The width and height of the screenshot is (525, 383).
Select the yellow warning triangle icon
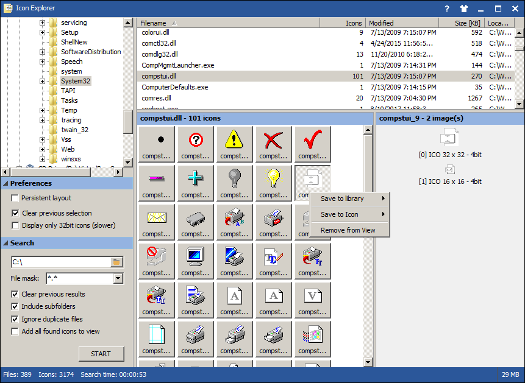[234, 144]
